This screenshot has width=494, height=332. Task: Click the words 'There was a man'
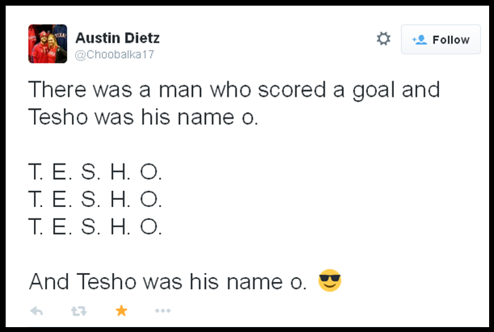click(x=95, y=89)
